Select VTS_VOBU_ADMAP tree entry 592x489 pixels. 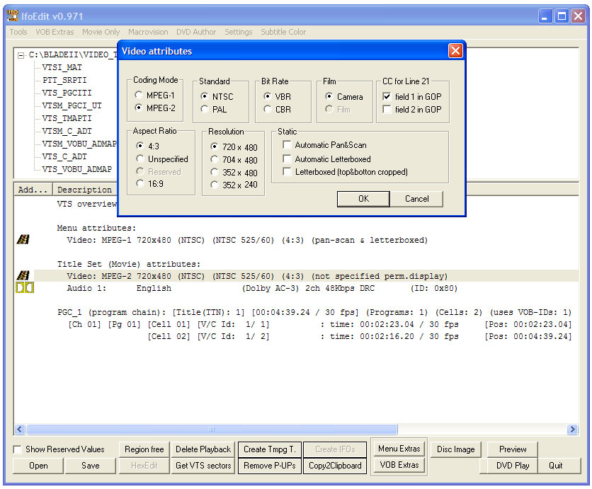76,169
